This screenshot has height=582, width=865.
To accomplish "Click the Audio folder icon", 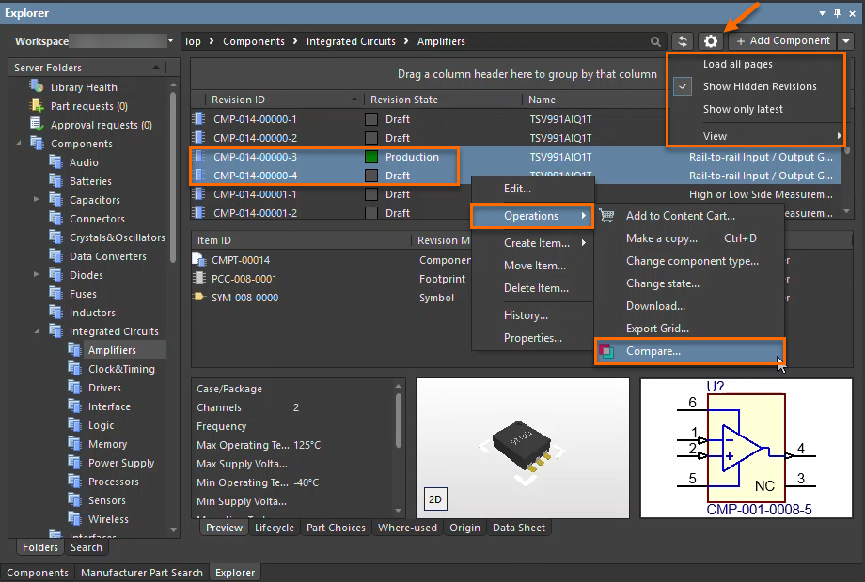I will click(55, 161).
